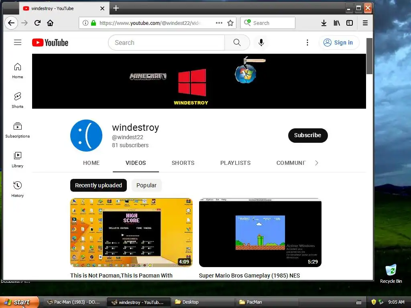411x308 pixels.
Task: Select the Recently uploaded filter chip
Action: pos(99,185)
